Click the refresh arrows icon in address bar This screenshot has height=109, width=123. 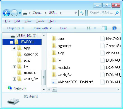(82, 13)
